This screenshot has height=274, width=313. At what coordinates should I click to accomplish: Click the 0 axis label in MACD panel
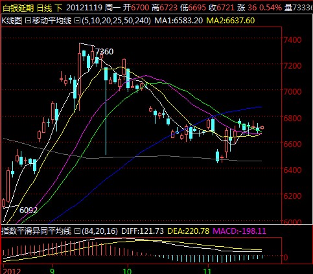coord(286,257)
